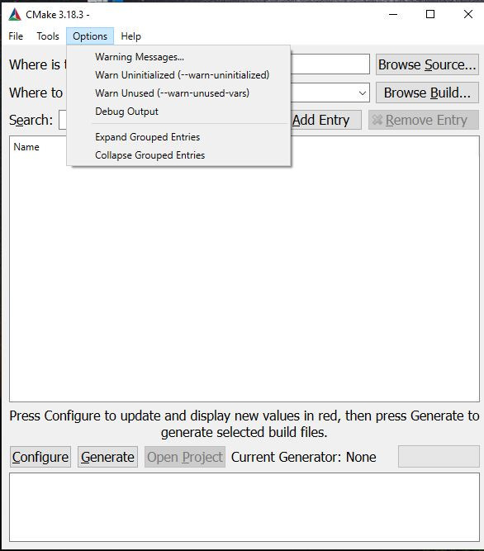
Task: Click the Configure button
Action: coord(40,457)
